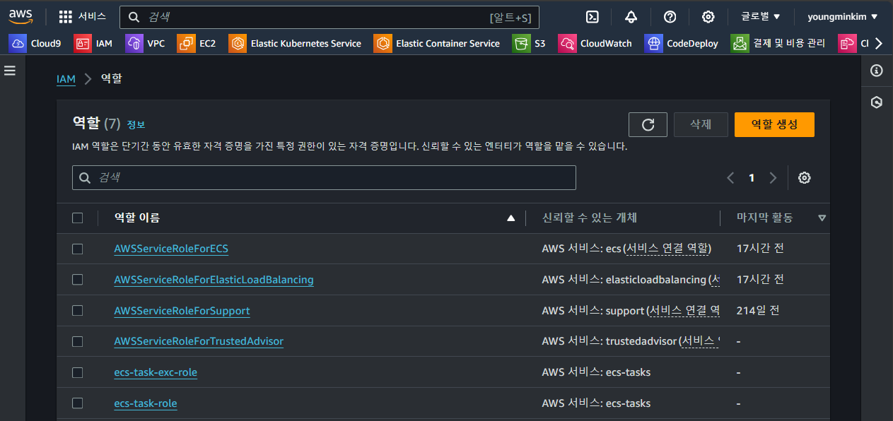Screen dimensions: 893x421
Task: Click the 신뢰할 수 있는 개체 column header
Action: (590, 218)
